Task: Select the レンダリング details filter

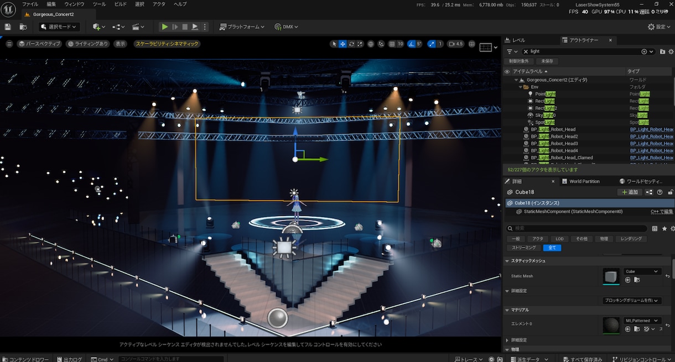Action: (x=631, y=239)
